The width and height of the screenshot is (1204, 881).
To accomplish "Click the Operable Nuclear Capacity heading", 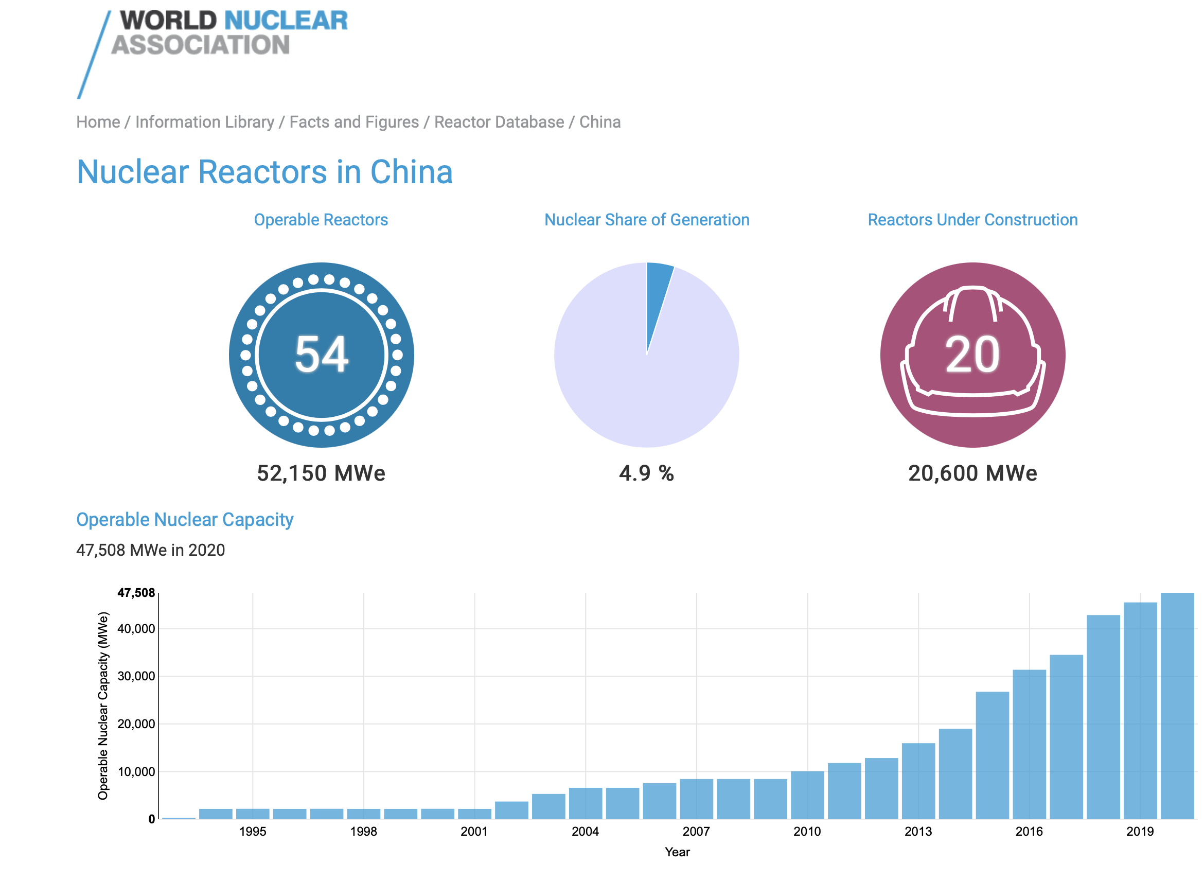I will point(185,519).
